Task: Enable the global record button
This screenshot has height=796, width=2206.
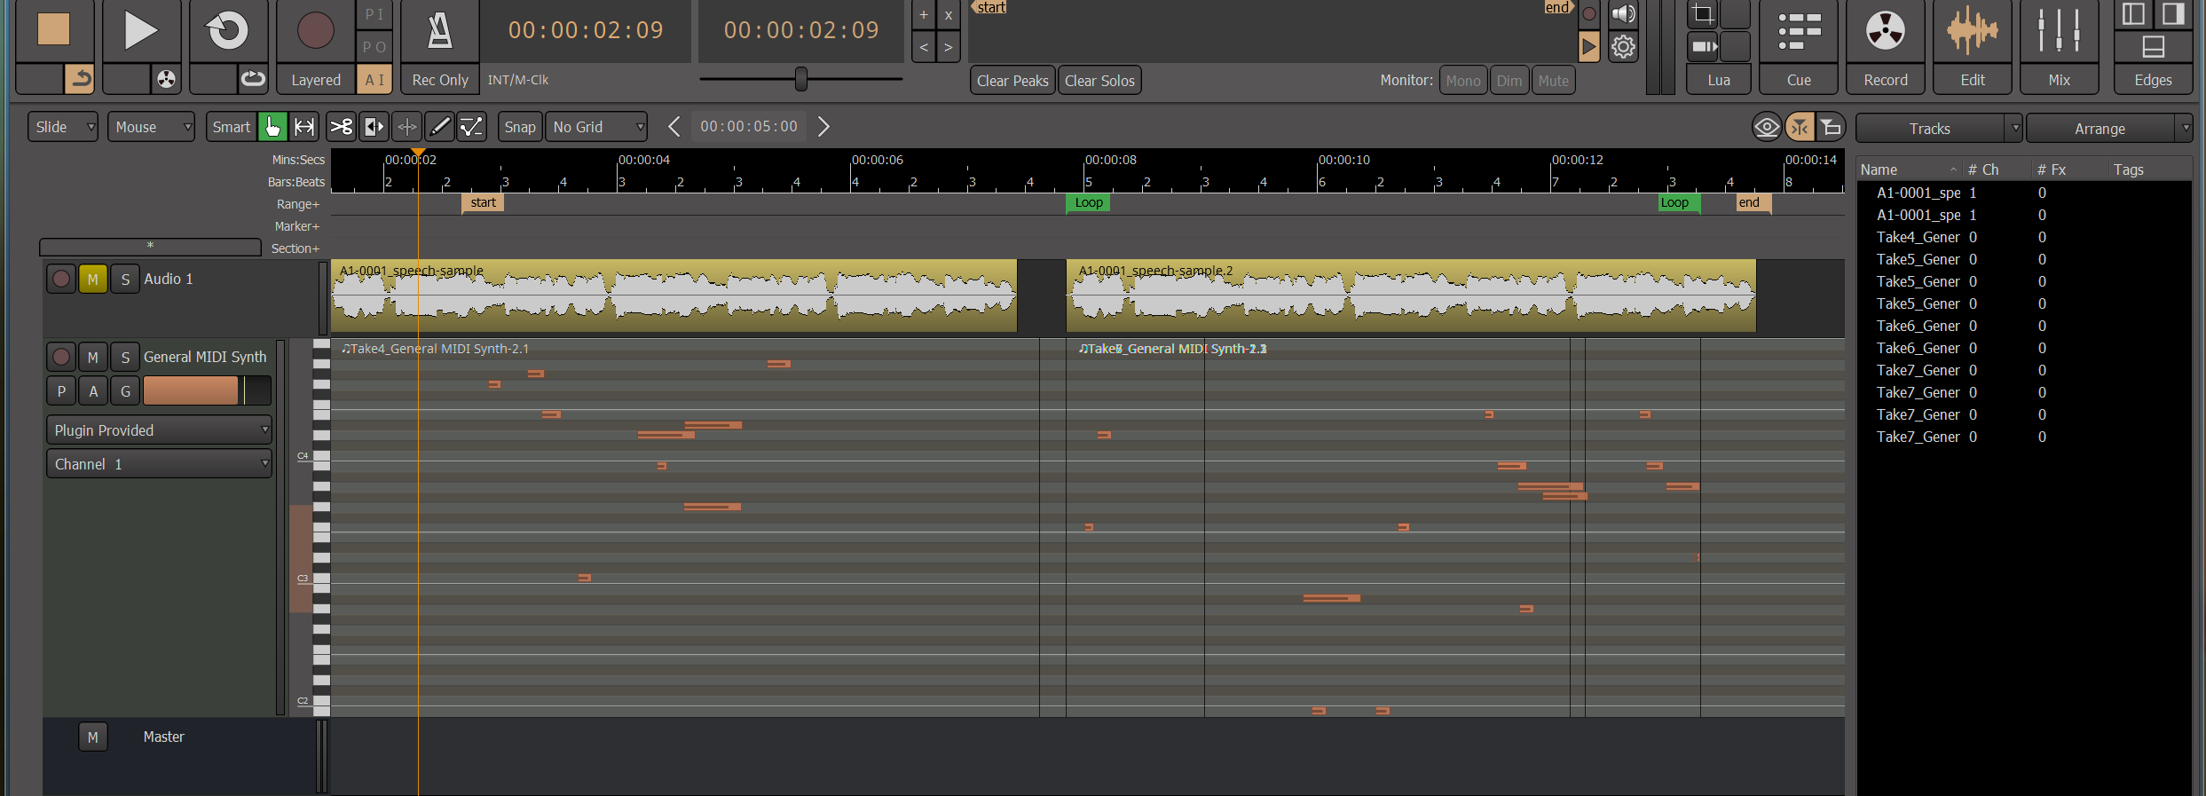Action: click(315, 31)
